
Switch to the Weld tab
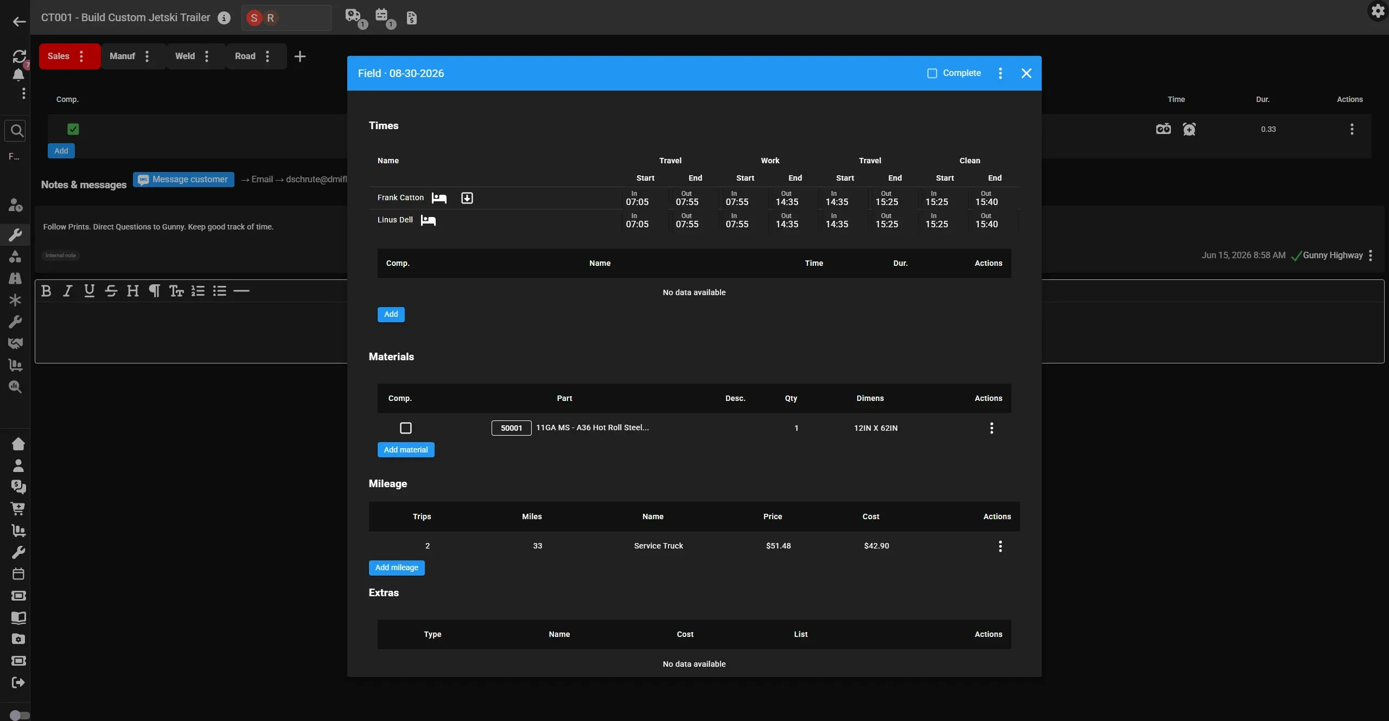pyautogui.click(x=185, y=56)
